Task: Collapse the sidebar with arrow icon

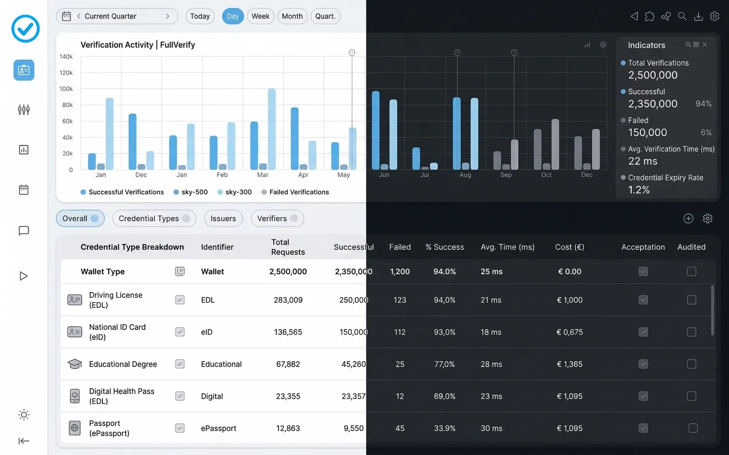Action: [x=24, y=441]
